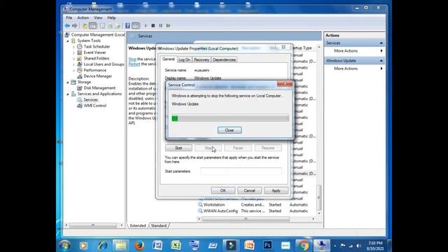Viewport: 448px width, 252px height.
Task: Click the Stop Service square toolbar icon
Action: coord(153,26)
